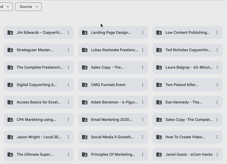This screenshot has height=164, width=227.
Task: Click the folder name 'Sales Copy -The Complet...'
Action: click(x=189, y=120)
